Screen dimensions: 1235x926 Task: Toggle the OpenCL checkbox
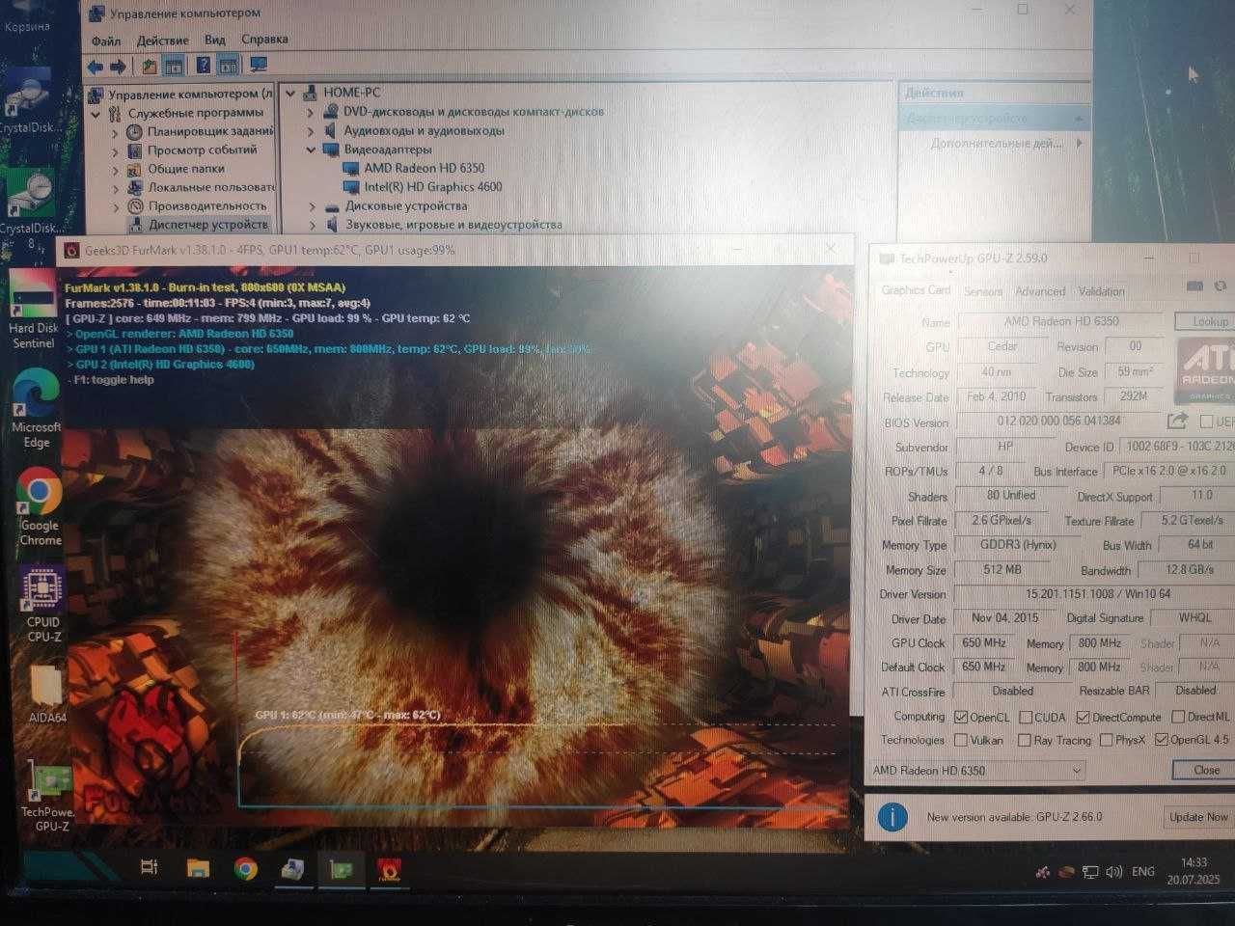click(961, 717)
